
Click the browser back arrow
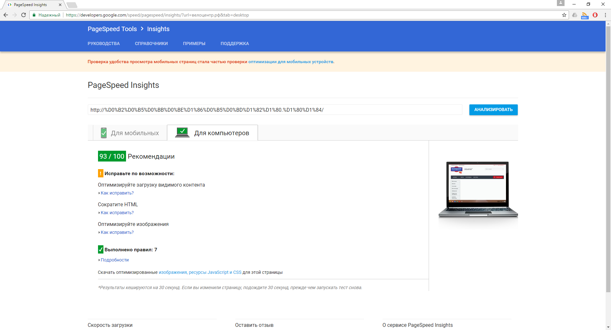[x=6, y=15]
